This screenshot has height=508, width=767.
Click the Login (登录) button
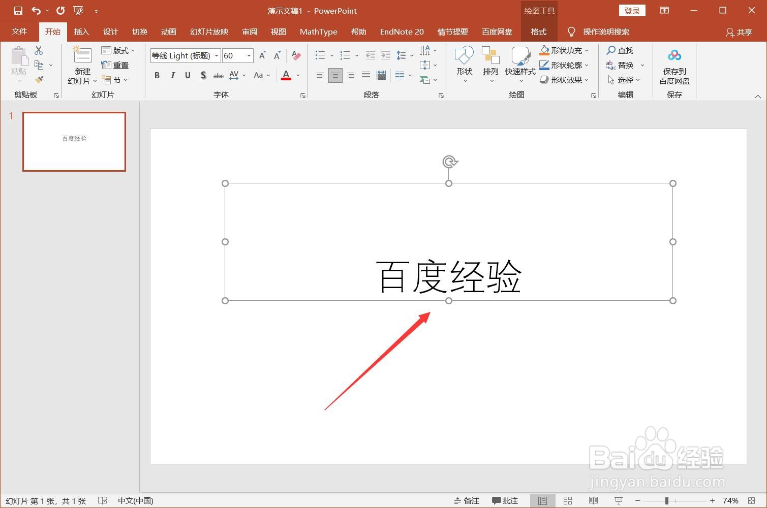click(x=632, y=11)
